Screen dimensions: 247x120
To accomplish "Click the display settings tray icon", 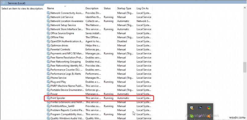I will [x=200, y=108].
